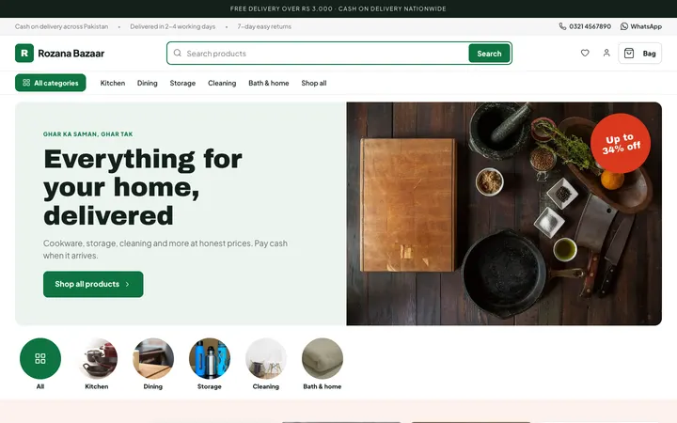Select the Storage category circle thumbnail

210,358
